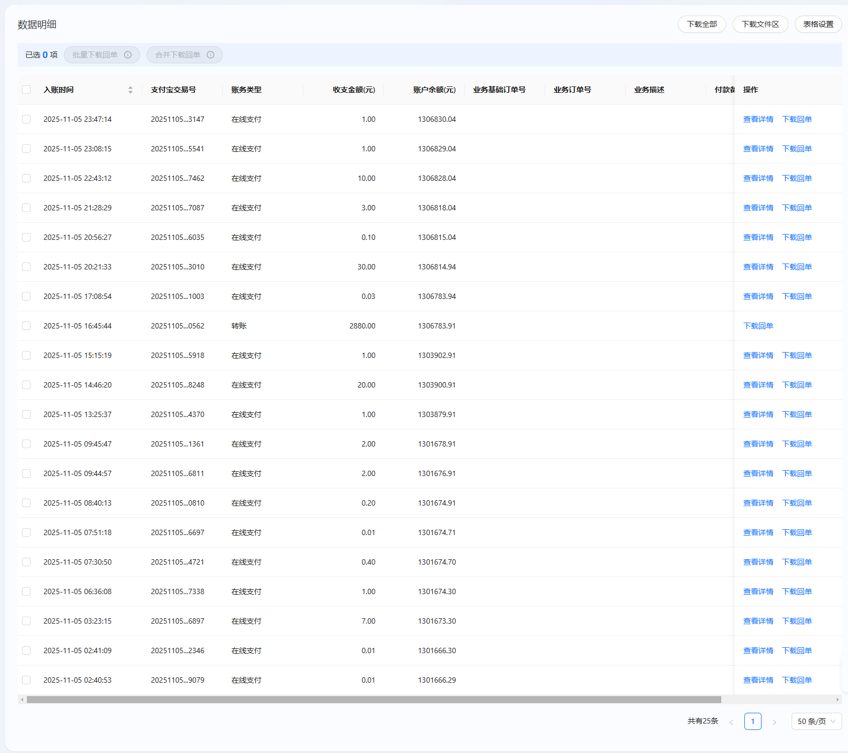Click 下载回单 for the 转账 row

[x=758, y=326]
